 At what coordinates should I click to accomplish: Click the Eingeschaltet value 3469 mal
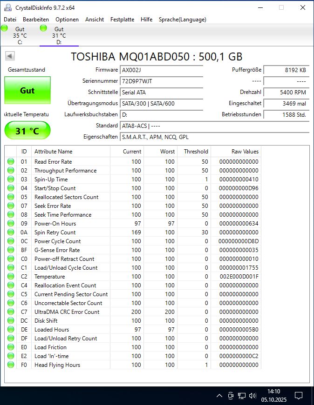287,103
